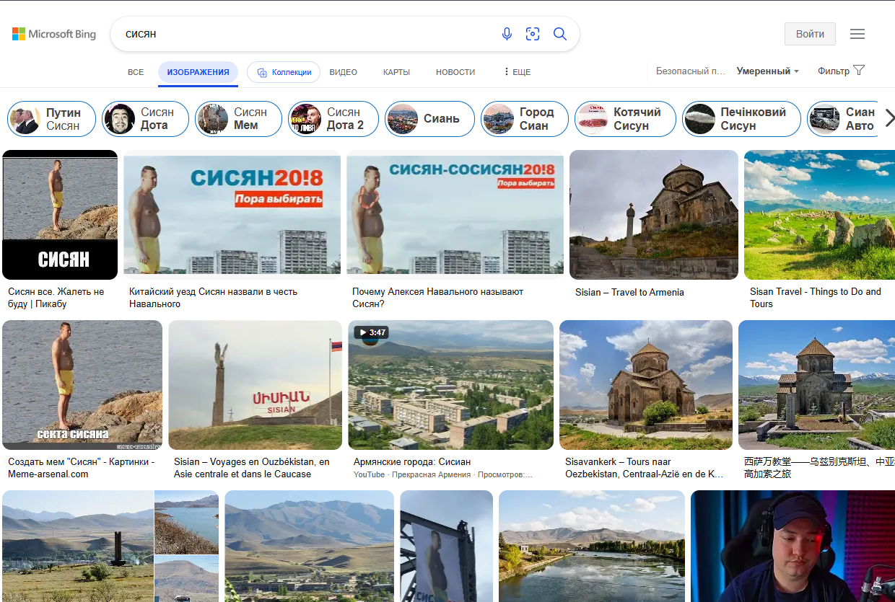This screenshot has height=602, width=895.
Task: Open the Sisan Travel green field image
Action: pyautogui.click(x=819, y=215)
